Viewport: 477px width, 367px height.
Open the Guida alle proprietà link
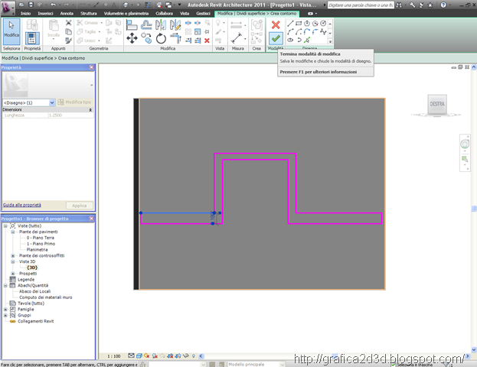21,206
